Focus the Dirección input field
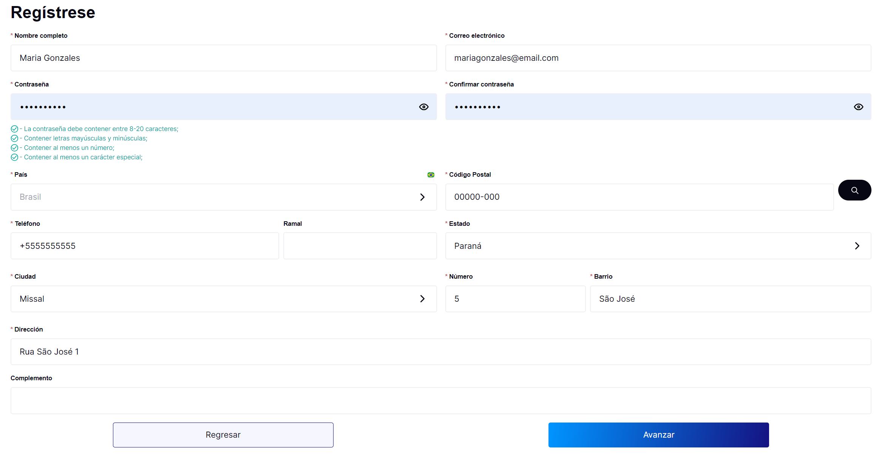The height and width of the screenshot is (455, 879). (x=441, y=352)
